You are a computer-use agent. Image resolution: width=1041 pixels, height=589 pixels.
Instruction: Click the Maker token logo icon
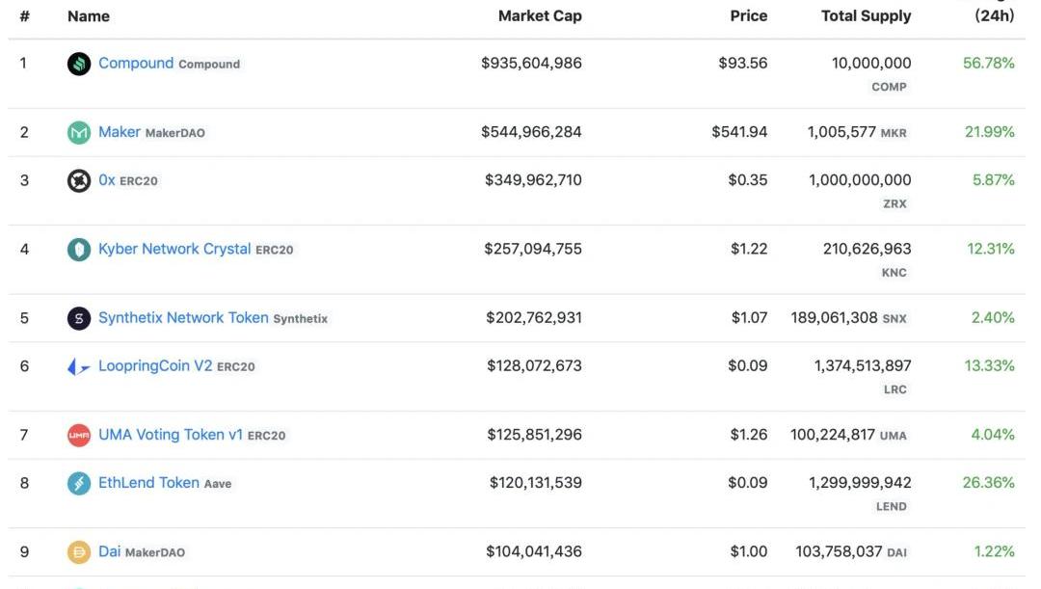pyautogui.click(x=79, y=133)
